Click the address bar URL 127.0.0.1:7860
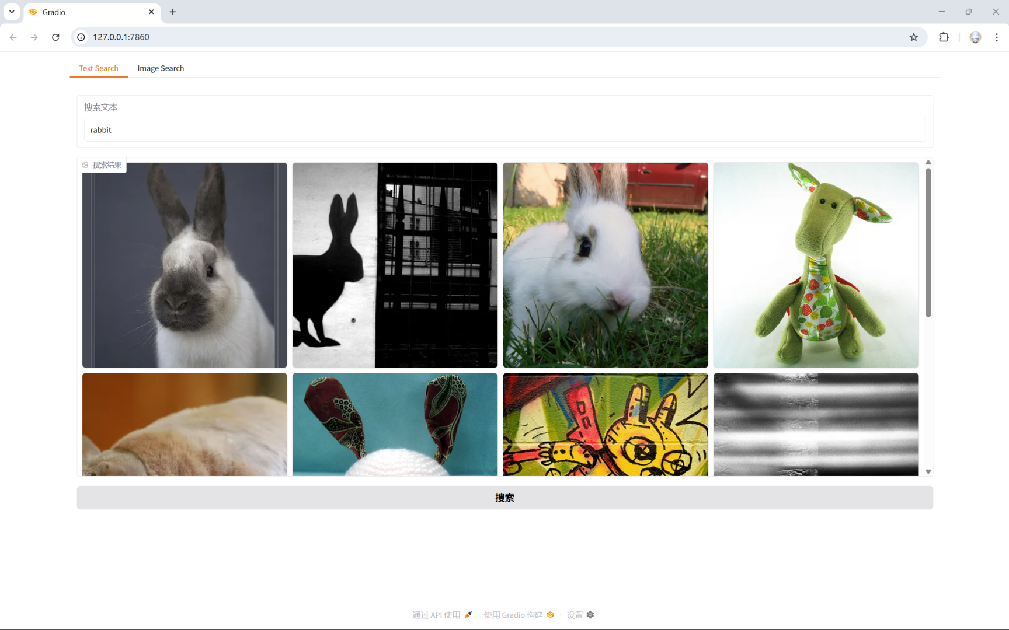This screenshot has height=630, width=1009. tap(121, 37)
